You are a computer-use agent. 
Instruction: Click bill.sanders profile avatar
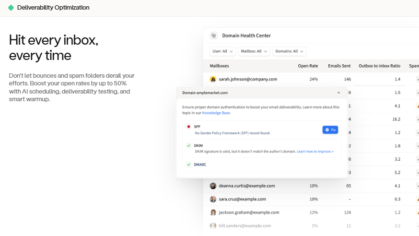(213, 225)
